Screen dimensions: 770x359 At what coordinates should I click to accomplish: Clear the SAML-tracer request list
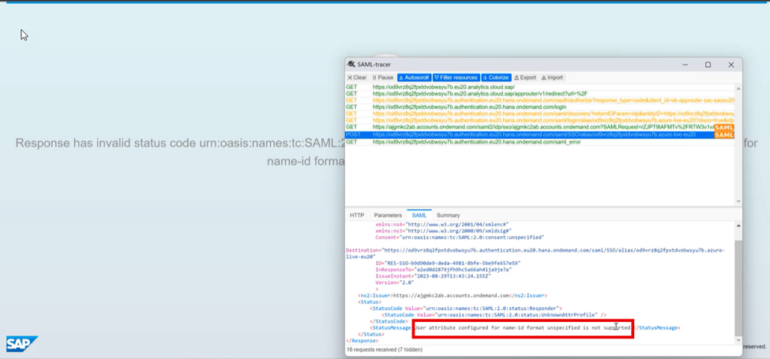(x=357, y=77)
